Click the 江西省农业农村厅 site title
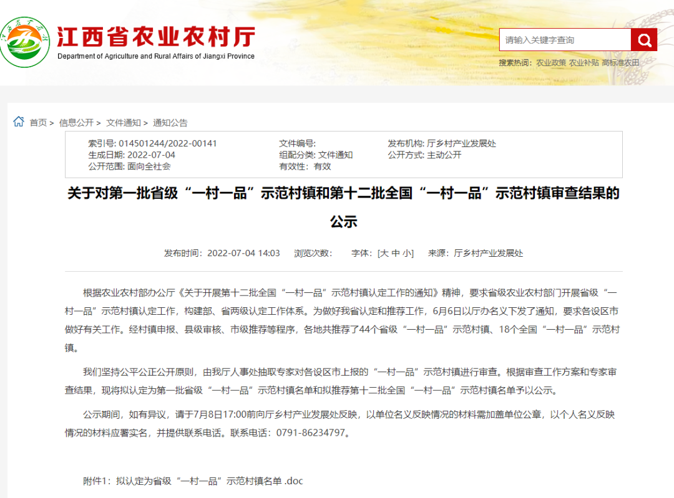Viewport: 674px width, 498px height. (157, 37)
